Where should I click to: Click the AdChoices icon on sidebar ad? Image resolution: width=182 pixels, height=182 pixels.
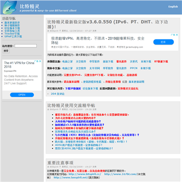coord(37,61)
